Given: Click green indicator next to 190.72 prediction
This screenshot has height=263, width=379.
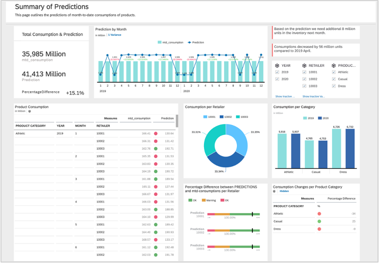Looking at the screenshot, I should pyautogui.click(x=156, y=171).
